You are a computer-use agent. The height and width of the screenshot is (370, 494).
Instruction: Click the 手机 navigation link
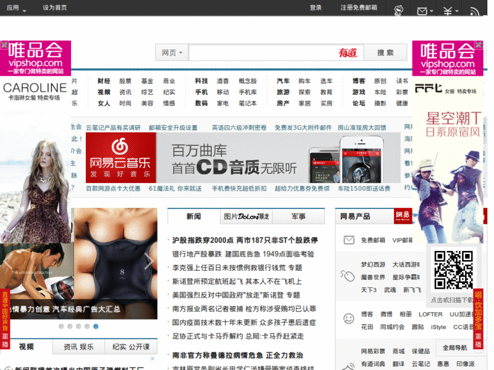pos(201,92)
